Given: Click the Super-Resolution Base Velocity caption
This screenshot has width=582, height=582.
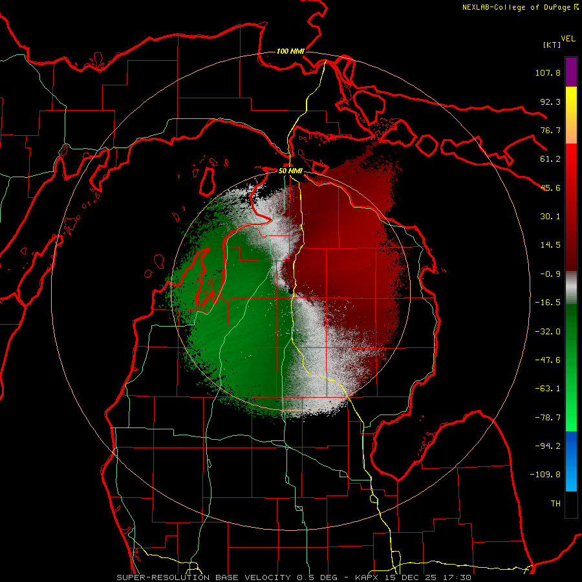Looking at the screenshot, I should (294, 577).
